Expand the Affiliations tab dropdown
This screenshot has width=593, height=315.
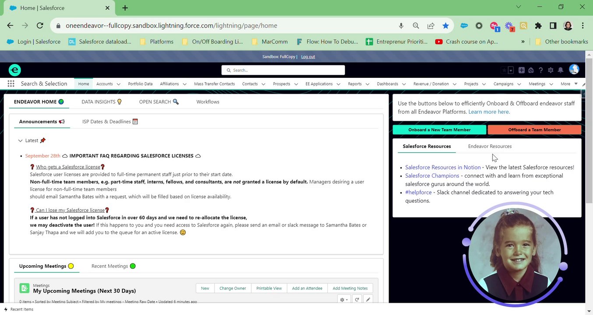184,84
